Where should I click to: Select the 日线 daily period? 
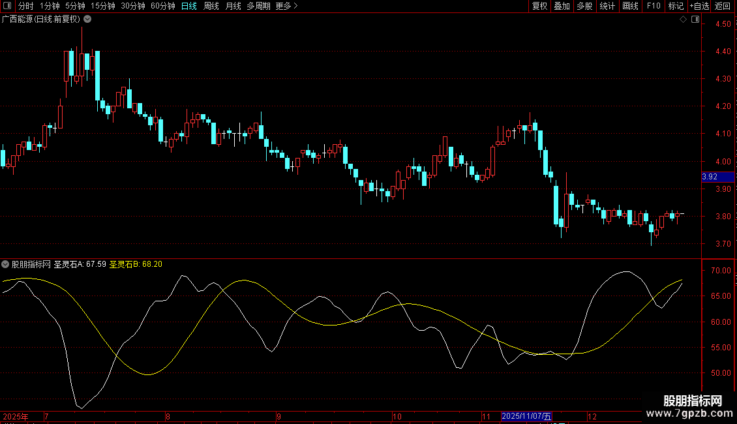point(189,6)
